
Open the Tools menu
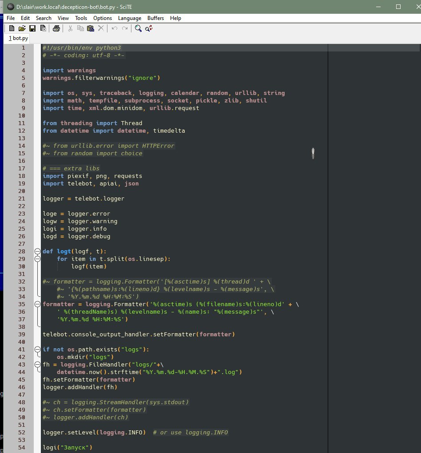click(x=81, y=18)
